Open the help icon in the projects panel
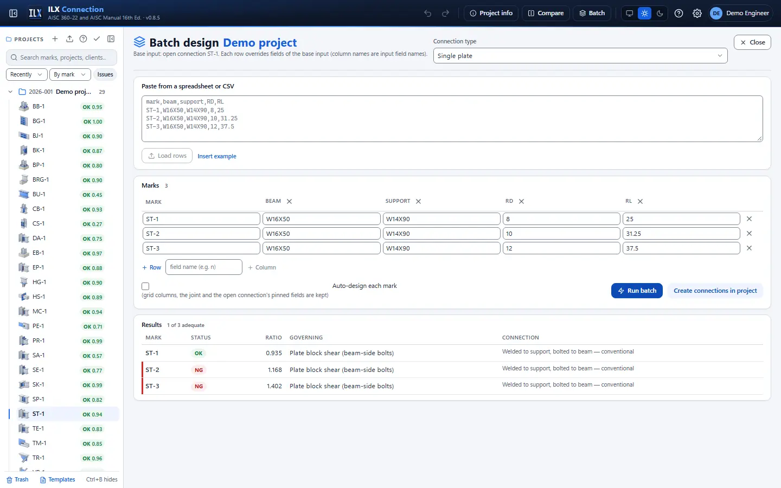This screenshot has width=781, height=488. [x=83, y=39]
